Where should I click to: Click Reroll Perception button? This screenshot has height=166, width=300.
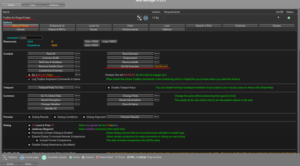click(x=51, y=100)
